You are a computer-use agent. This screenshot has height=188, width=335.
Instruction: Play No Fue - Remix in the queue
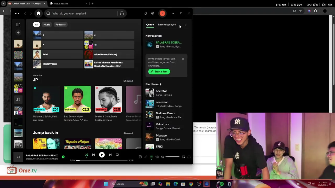point(166,115)
